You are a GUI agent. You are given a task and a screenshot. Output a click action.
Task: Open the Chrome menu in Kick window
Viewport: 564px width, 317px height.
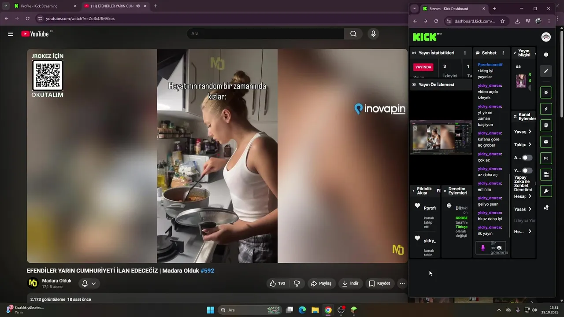[549, 21]
